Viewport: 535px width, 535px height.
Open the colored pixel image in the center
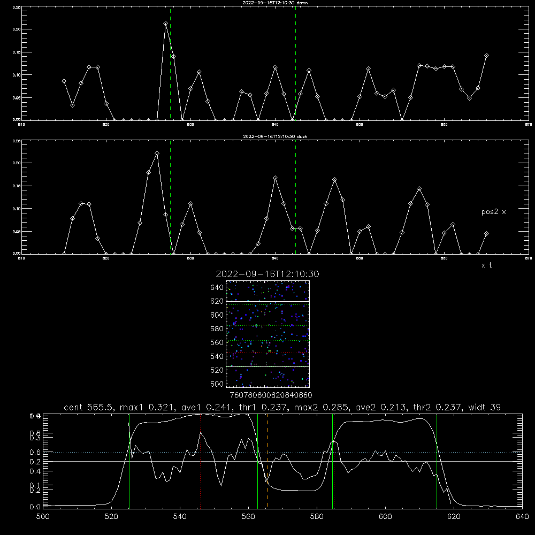pos(268,334)
